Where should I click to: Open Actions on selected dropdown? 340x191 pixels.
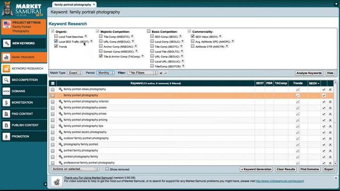tap(75, 169)
